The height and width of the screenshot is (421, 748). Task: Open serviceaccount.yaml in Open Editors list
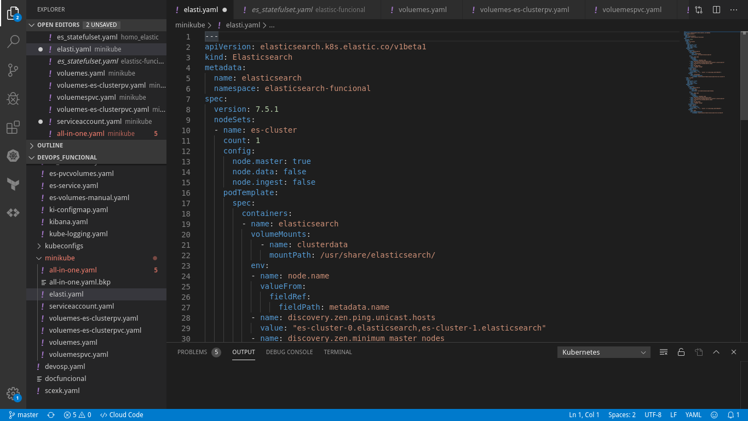tap(96, 122)
